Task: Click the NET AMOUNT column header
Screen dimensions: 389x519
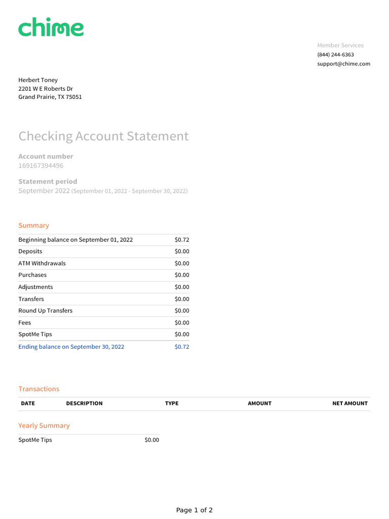Action: 349,403
